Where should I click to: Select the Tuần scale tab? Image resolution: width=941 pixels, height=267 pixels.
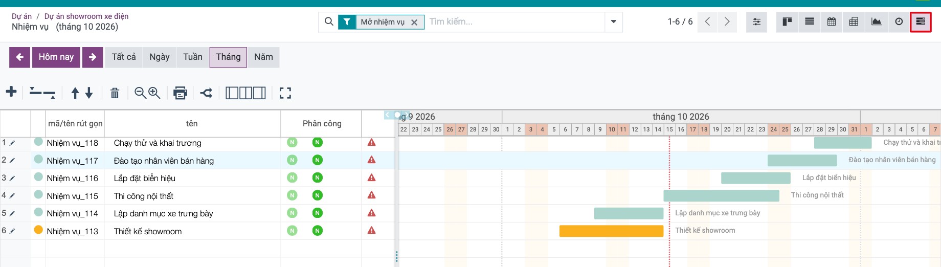193,57
